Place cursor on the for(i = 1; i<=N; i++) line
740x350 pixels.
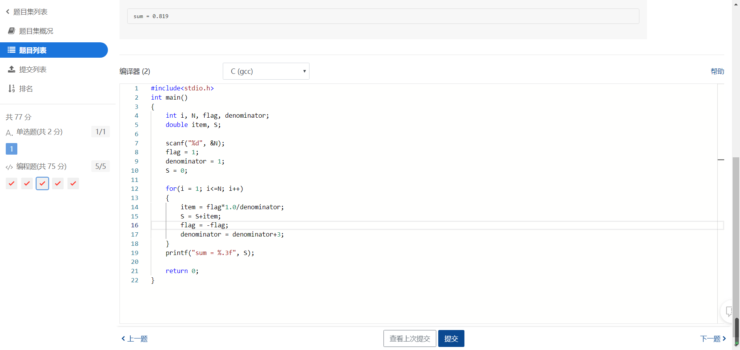[x=204, y=188]
